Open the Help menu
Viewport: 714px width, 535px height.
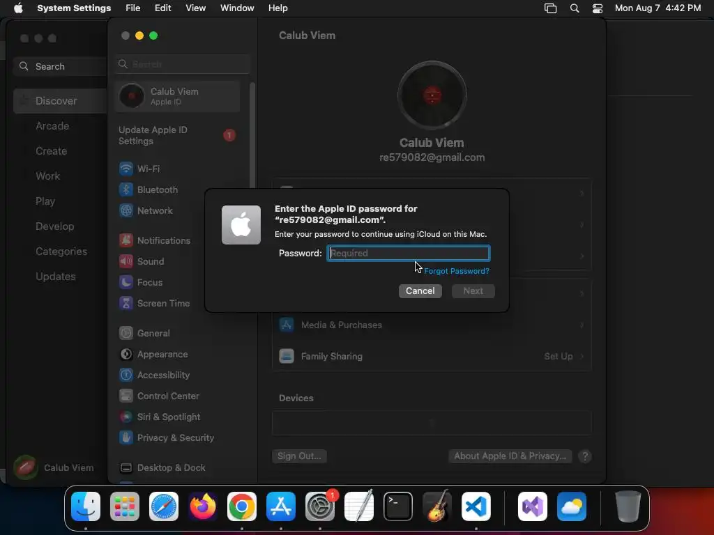[278, 8]
